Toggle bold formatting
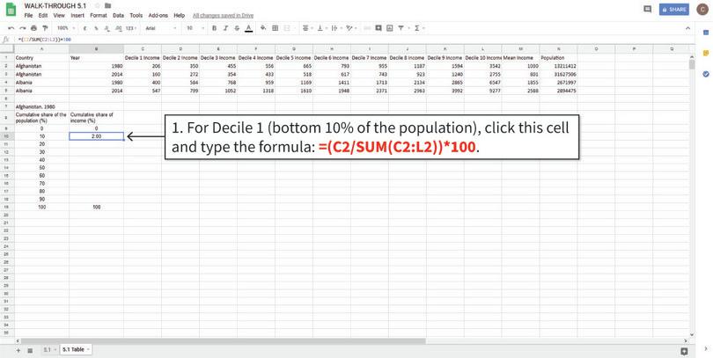Viewport: 713px width, 358px height. pyautogui.click(x=214, y=28)
